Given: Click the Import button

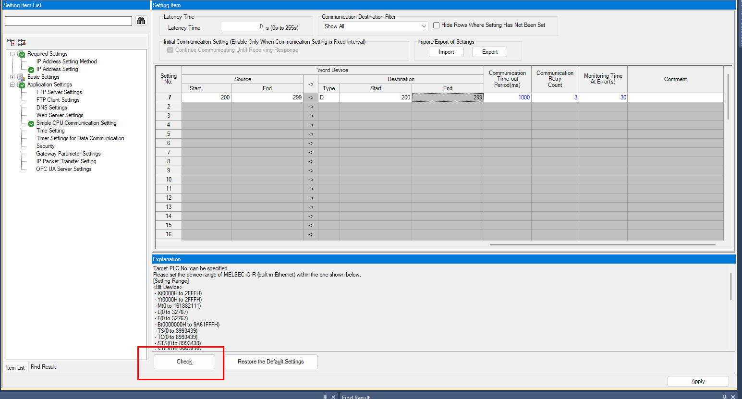Looking at the screenshot, I should (446, 52).
